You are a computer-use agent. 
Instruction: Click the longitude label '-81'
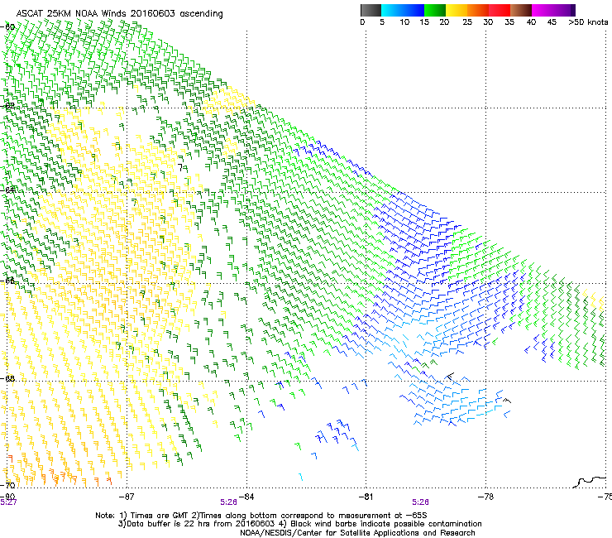pyautogui.click(x=366, y=497)
